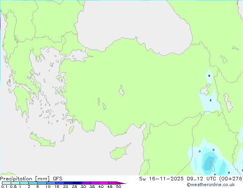Click the 'Su' weekday label
Image resolution: width=243 pixels, height=188 pixels.
coord(142,179)
